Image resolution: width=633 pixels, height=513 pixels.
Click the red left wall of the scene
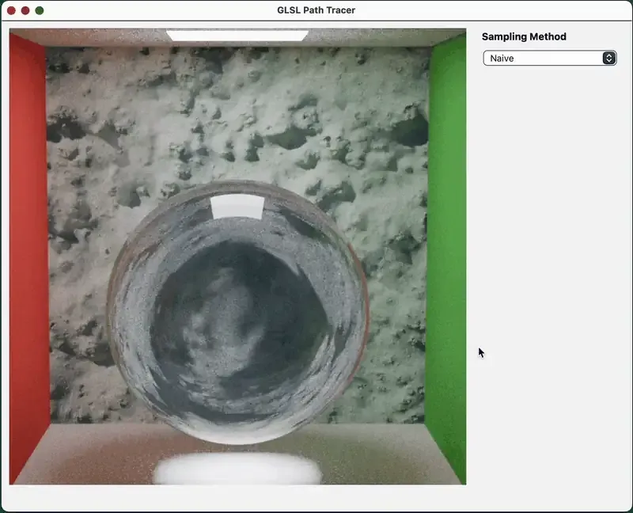[28, 253]
